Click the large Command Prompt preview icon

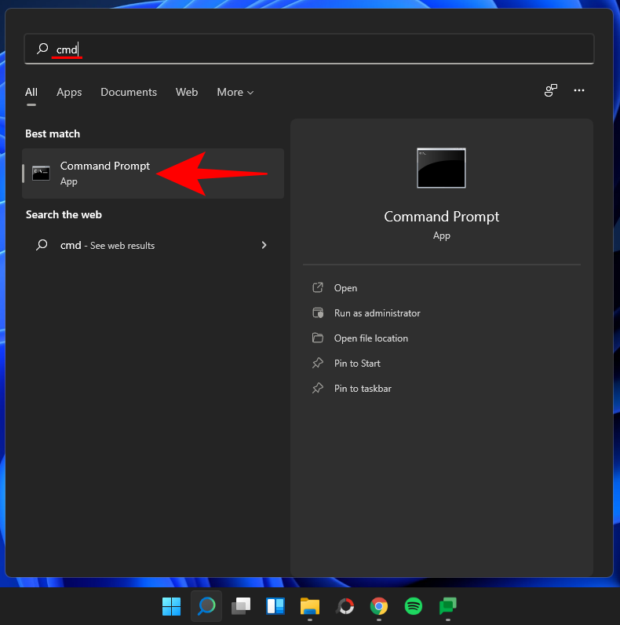[441, 168]
